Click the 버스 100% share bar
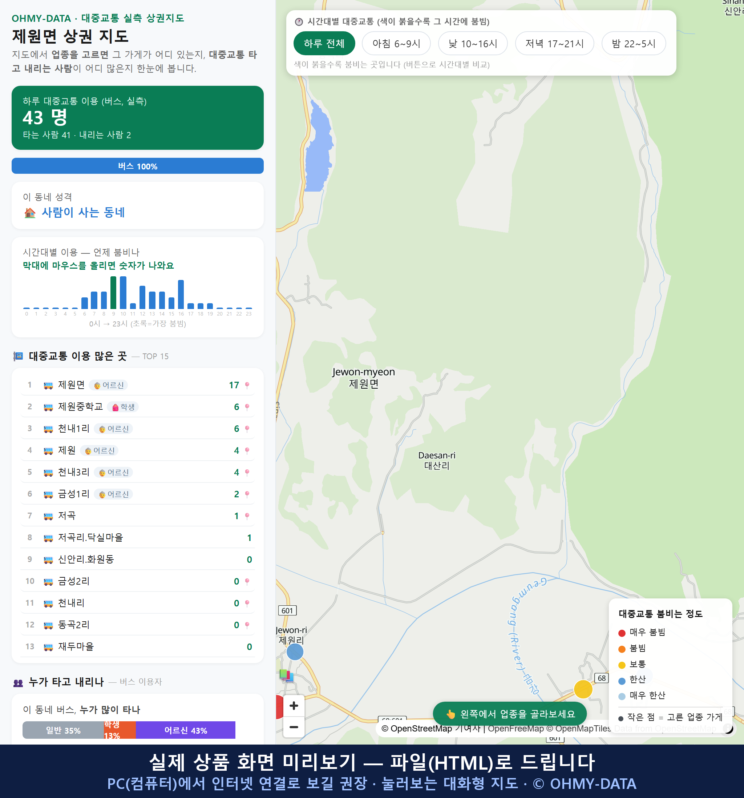This screenshot has height=798, width=744. (x=138, y=166)
